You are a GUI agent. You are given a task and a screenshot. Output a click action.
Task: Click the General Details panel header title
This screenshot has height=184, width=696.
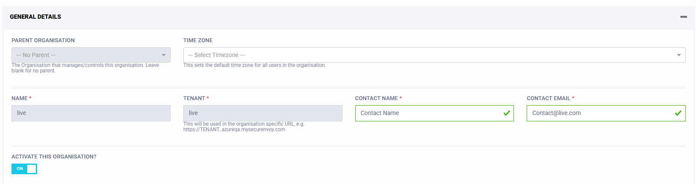pyautogui.click(x=35, y=17)
